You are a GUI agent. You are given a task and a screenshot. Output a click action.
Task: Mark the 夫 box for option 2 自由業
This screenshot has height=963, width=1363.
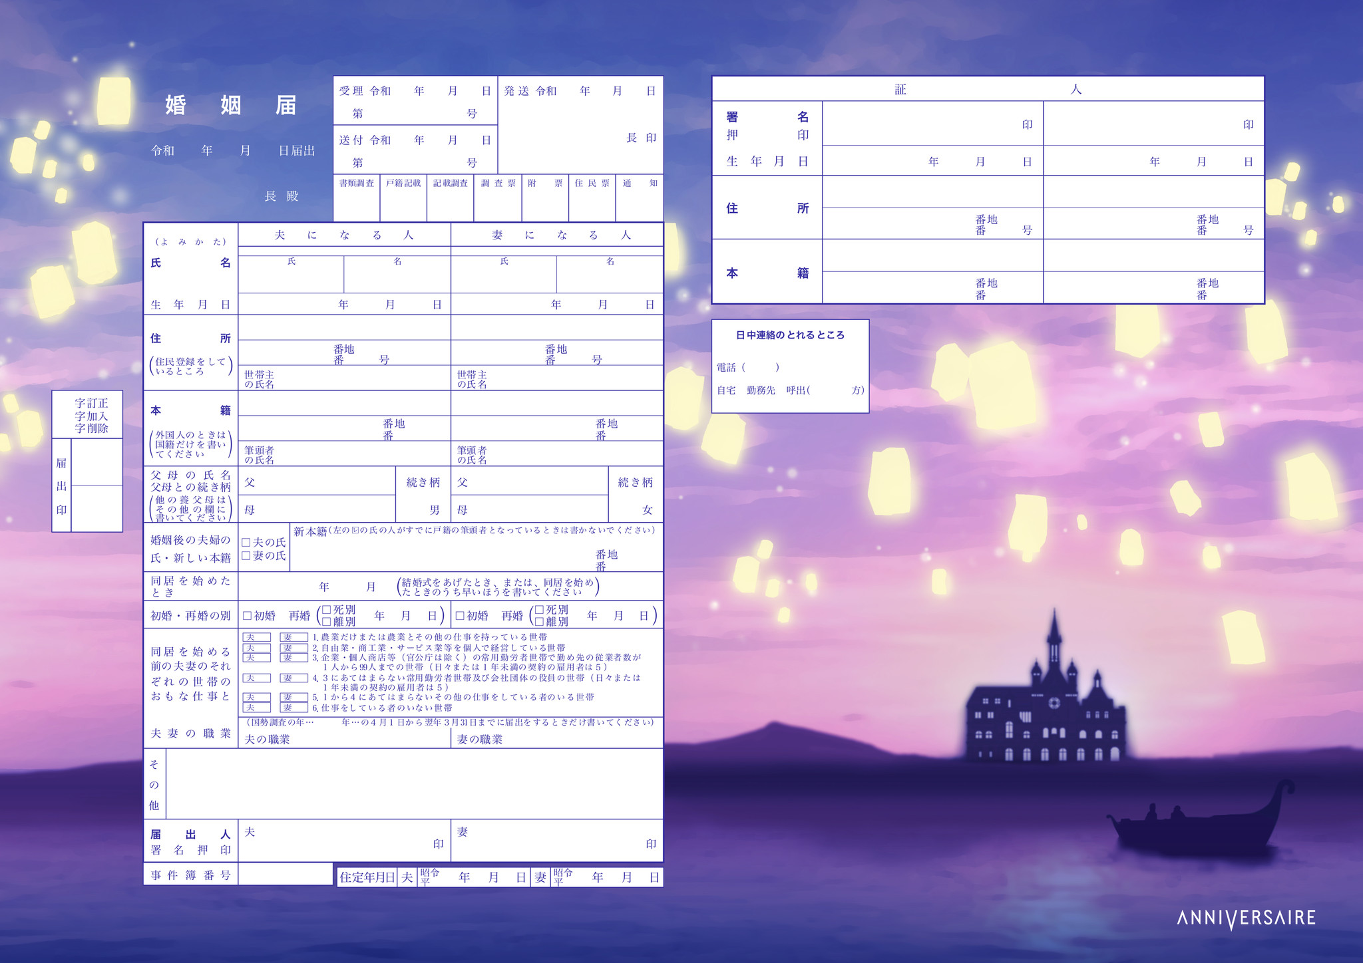coord(256,648)
